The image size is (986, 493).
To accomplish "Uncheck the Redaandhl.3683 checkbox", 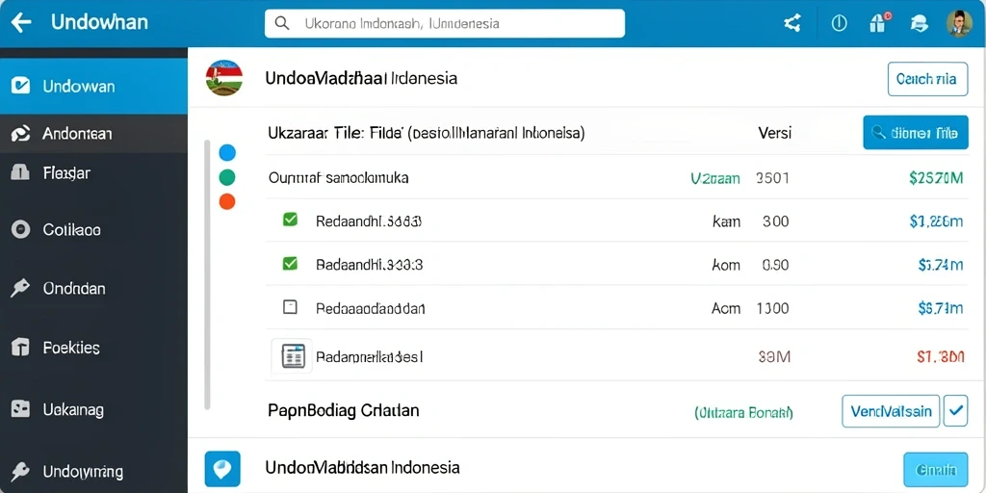I will 290,221.
